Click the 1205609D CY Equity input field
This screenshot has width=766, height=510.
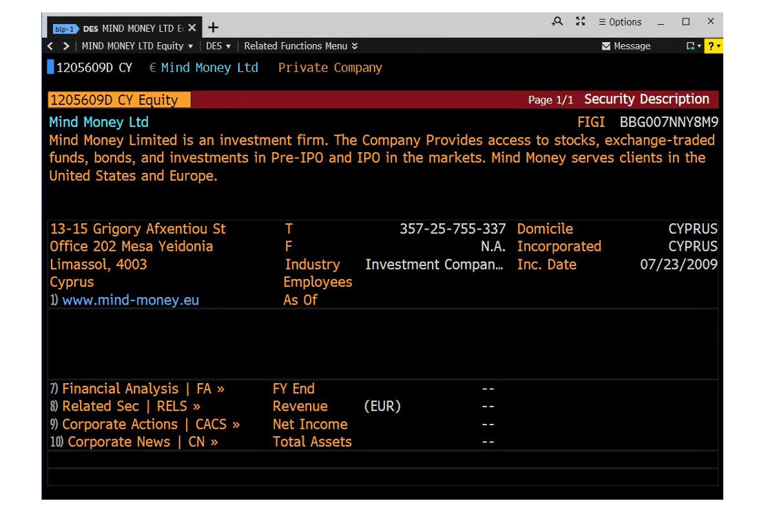click(x=119, y=100)
